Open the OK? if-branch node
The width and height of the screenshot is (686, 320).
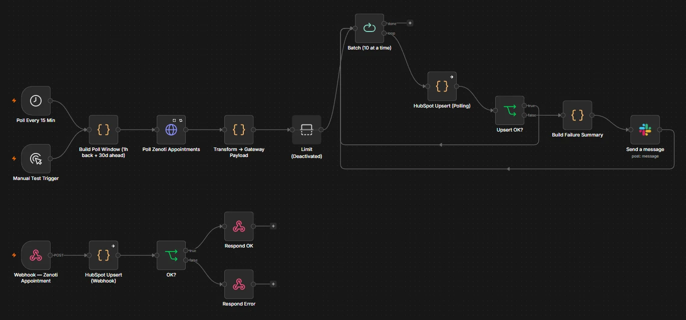tap(171, 255)
